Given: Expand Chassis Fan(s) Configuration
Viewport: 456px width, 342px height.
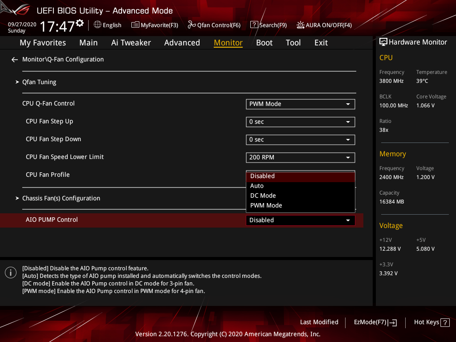Looking at the screenshot, I should pyautogui.click(x=61, y=198).
